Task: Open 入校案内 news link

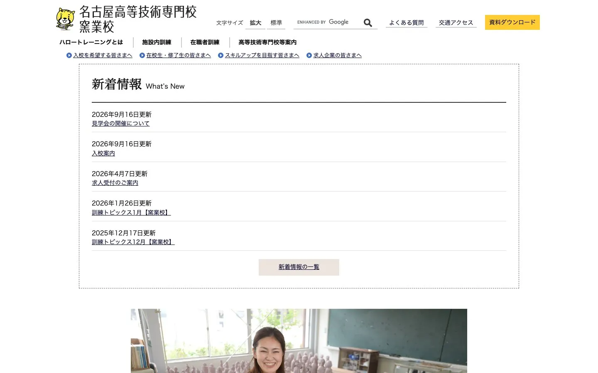Action: pyautogui.click(x=103, y=153)
